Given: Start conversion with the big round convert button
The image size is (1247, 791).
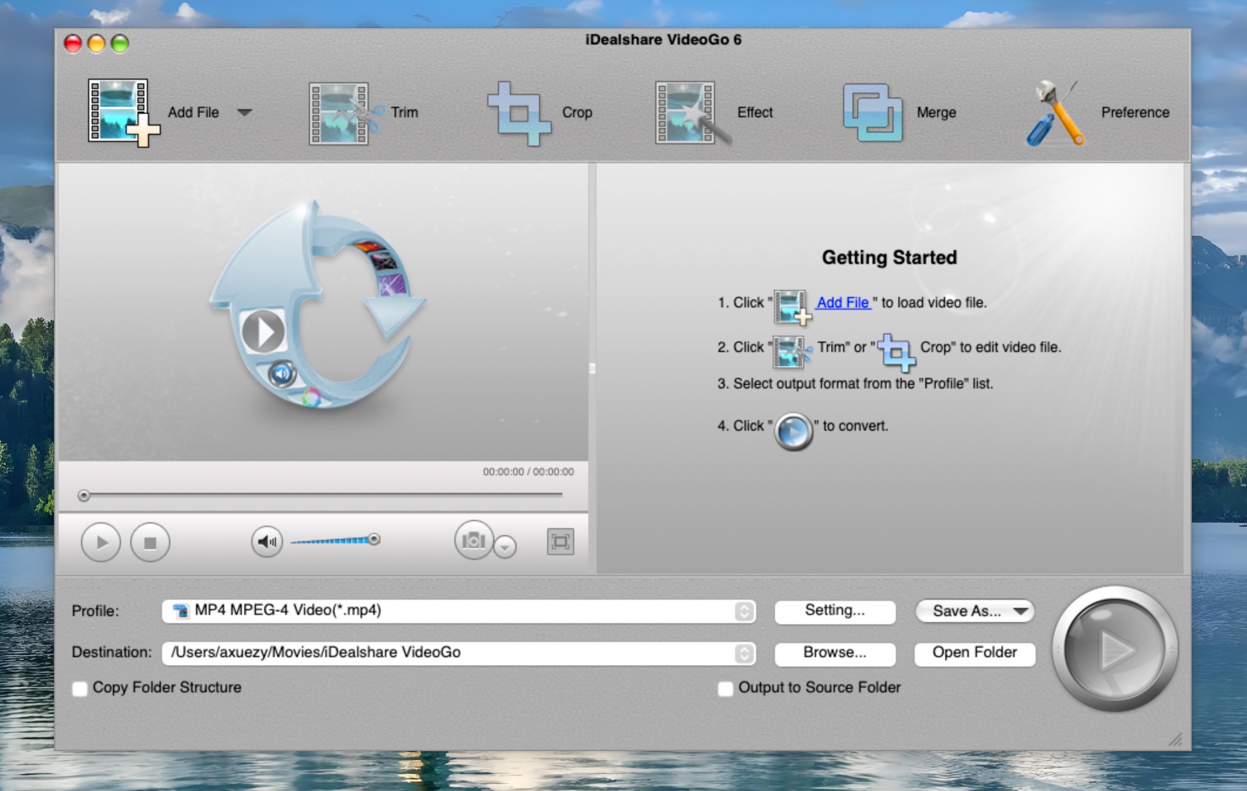Looking at the screenshot, I should (1115, 649).
